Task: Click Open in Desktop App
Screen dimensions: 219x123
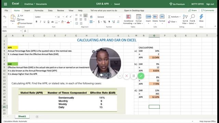Action: (x=134, y=11)
